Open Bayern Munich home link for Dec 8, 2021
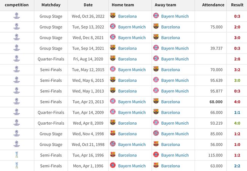The width and height of the screenshot is (247, 171). point(132,38)
